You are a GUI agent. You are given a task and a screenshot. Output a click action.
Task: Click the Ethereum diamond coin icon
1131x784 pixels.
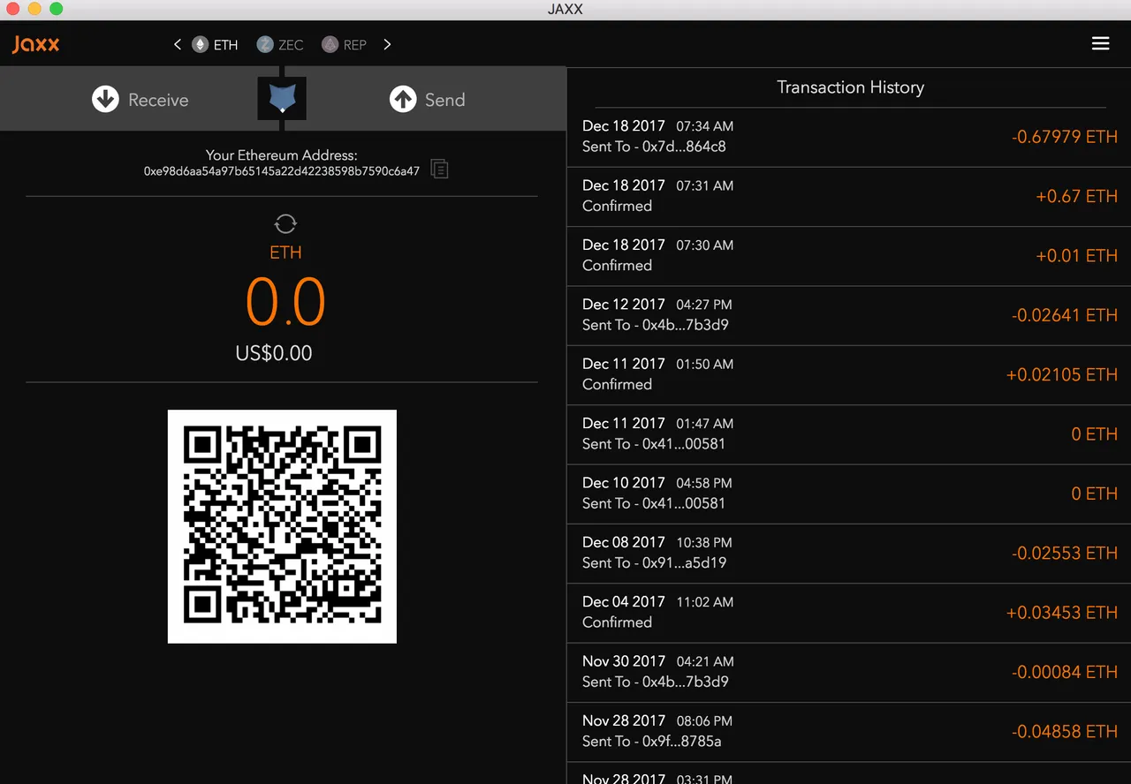[200, 44]
